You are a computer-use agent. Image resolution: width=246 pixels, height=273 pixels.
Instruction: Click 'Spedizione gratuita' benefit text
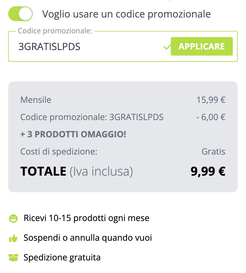tap(62, 257)
